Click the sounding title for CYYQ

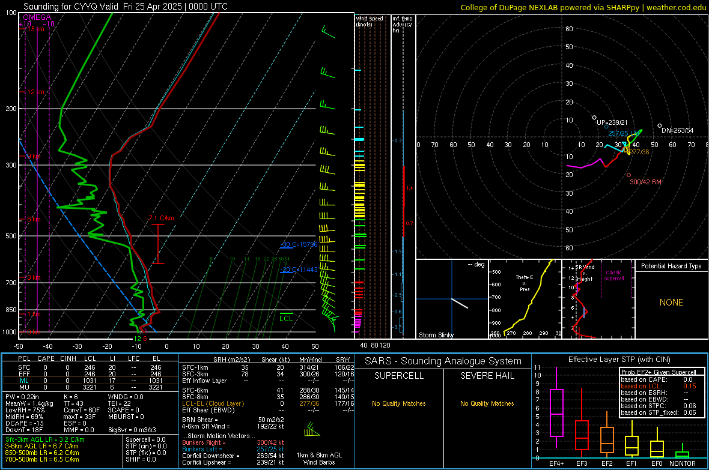[x=125, y=7]
